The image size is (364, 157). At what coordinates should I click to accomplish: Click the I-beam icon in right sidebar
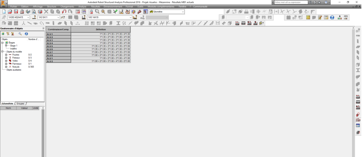(x=358, y=70)
